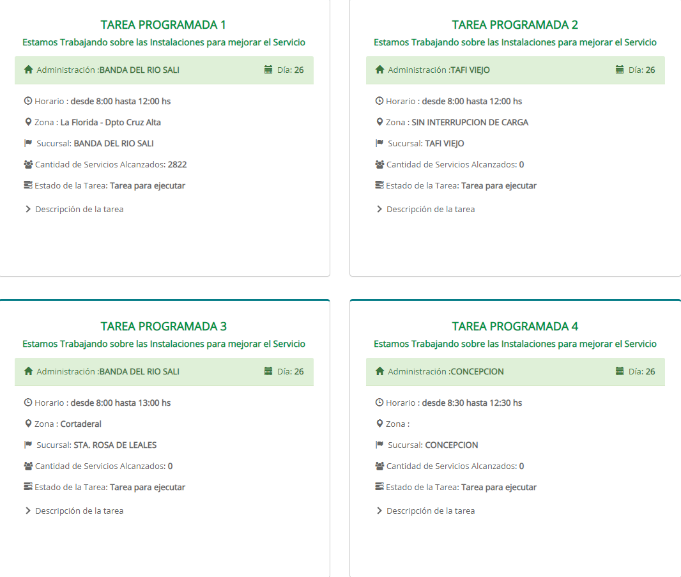The width and height of the screenshot is (681, 577).
Task: Click the TAREA PROGRAMADA 4 heading
Action: point(515,327)
